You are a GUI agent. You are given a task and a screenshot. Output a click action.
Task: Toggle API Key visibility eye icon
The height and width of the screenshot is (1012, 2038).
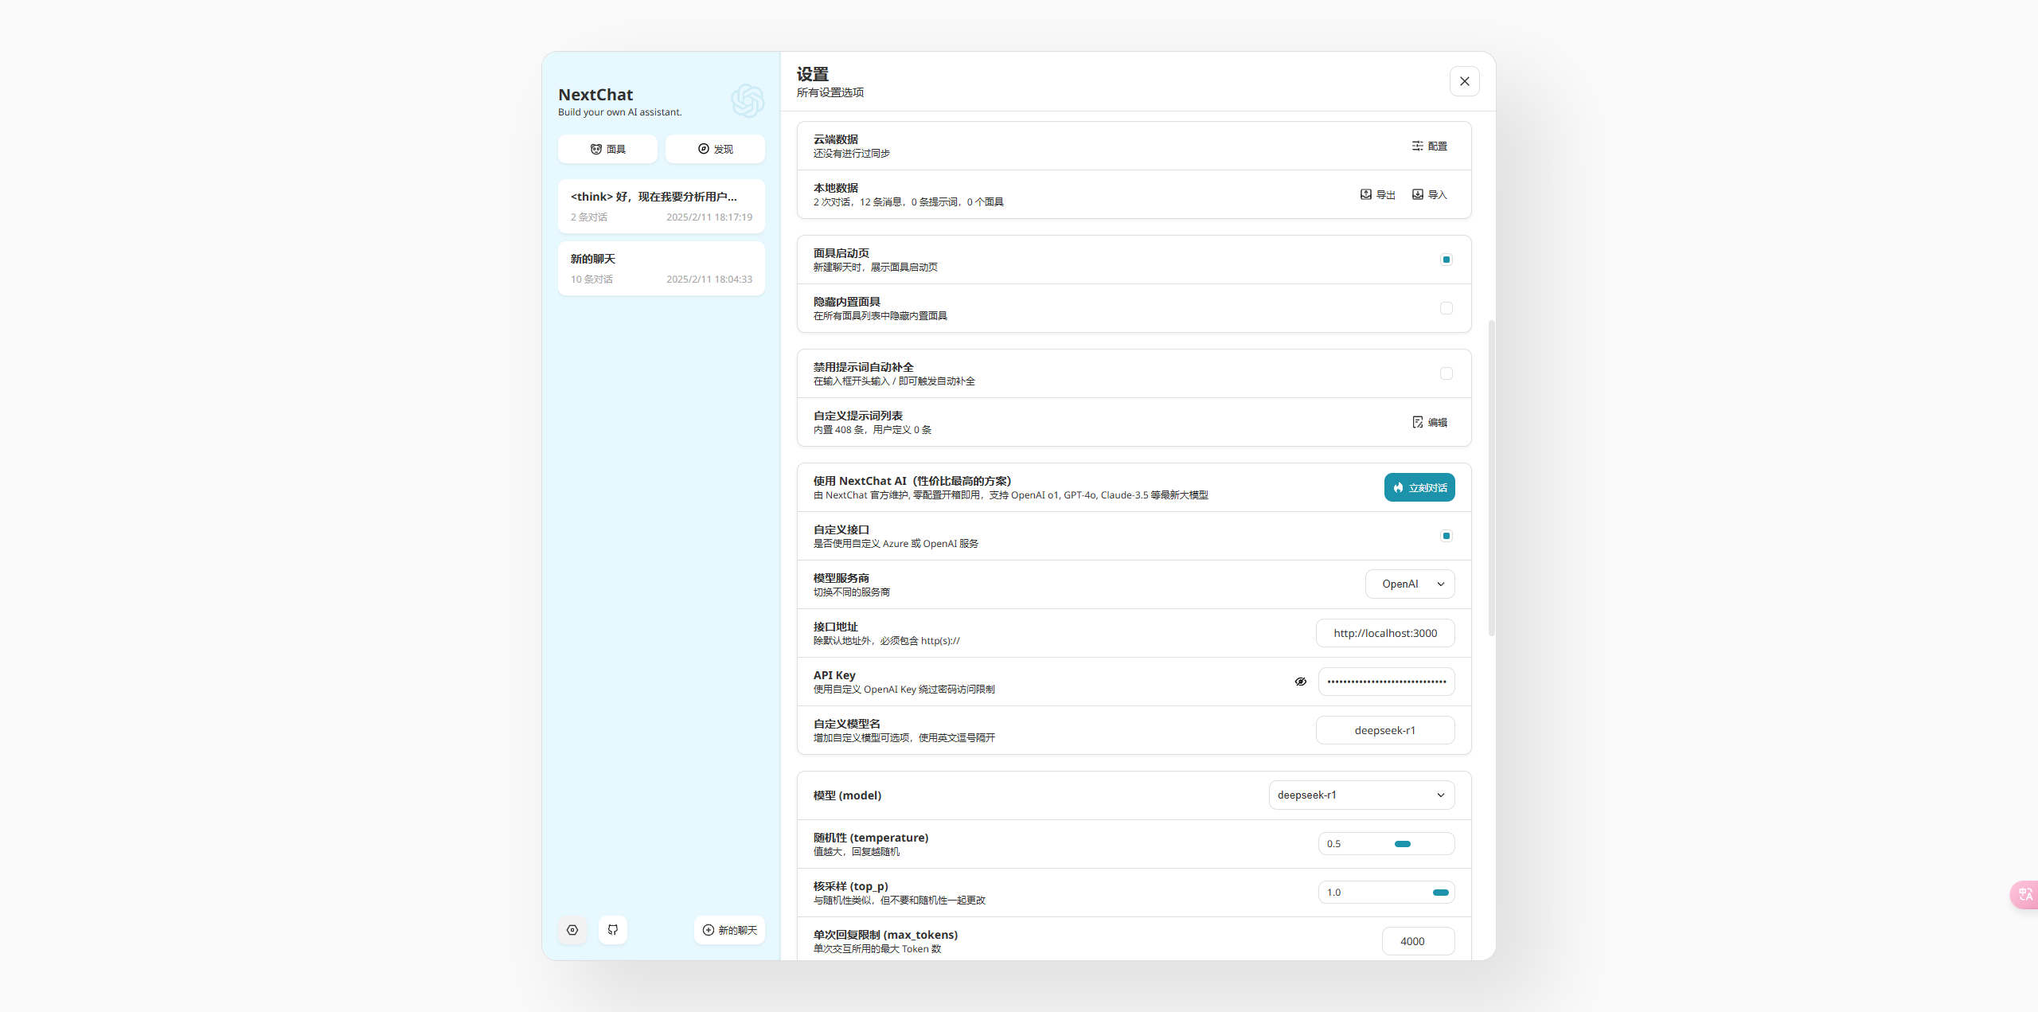[x=1301, y=682]
